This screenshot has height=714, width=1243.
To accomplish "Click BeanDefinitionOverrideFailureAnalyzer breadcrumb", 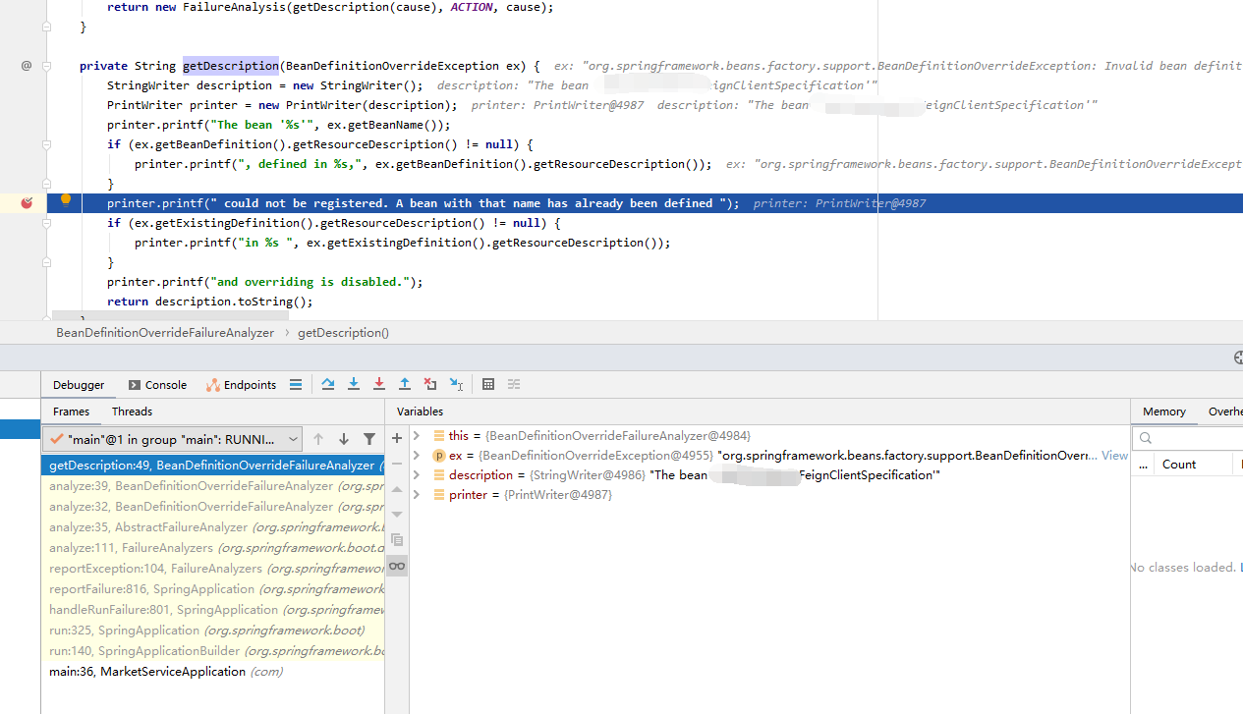I will click(x=165, y=333).
